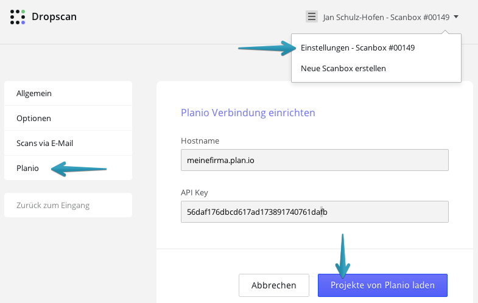Click the Planio Verbindung einrichten heading

[x=248, y=113]
